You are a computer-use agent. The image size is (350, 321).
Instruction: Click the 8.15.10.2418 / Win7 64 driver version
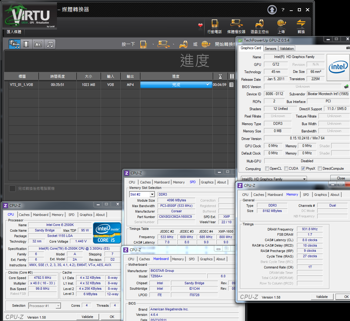tap(307, 138)
